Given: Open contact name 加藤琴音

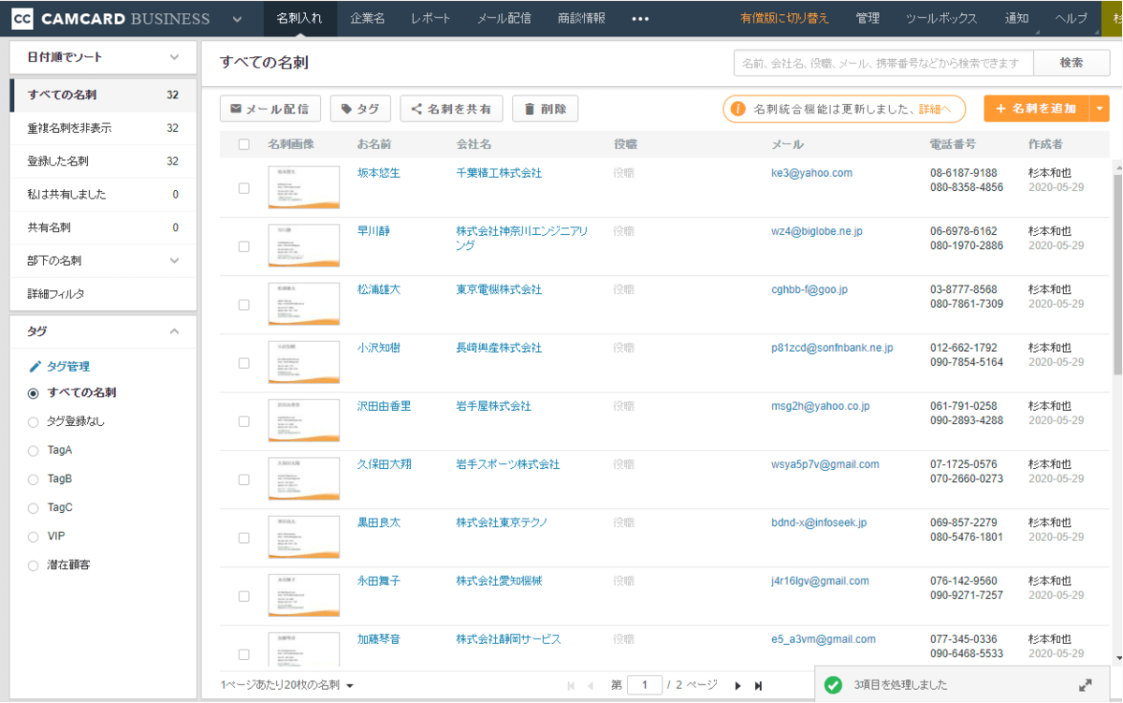Looking at the screenshot, I should click(x=379, y=639).
